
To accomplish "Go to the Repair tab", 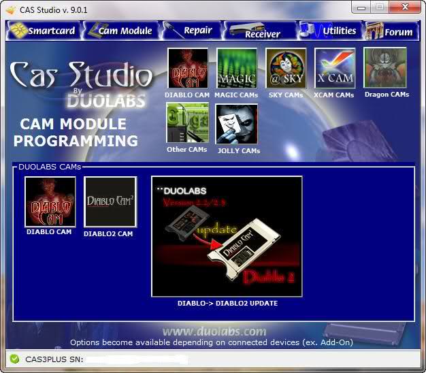I will [192, 31].
